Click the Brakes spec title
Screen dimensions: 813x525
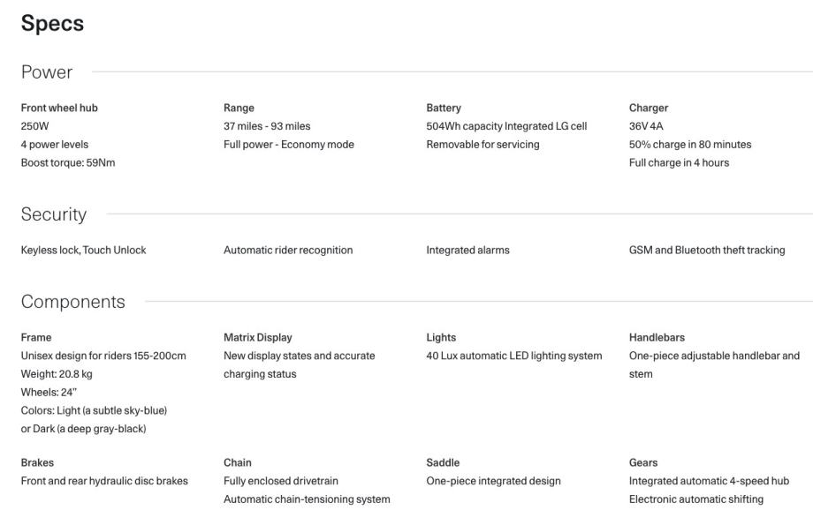point(37,463)
